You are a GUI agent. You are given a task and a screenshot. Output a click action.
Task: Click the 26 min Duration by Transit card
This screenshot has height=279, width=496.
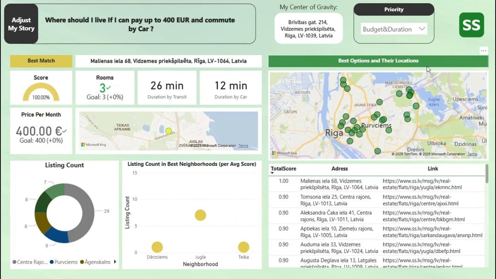click(167, 88)
